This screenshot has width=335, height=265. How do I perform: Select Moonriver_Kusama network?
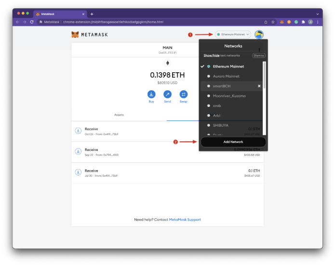click(231, 96)
